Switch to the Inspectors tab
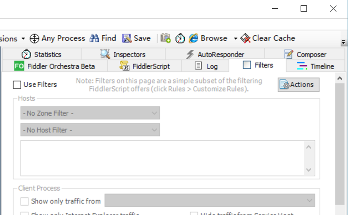 click(123, 54)
